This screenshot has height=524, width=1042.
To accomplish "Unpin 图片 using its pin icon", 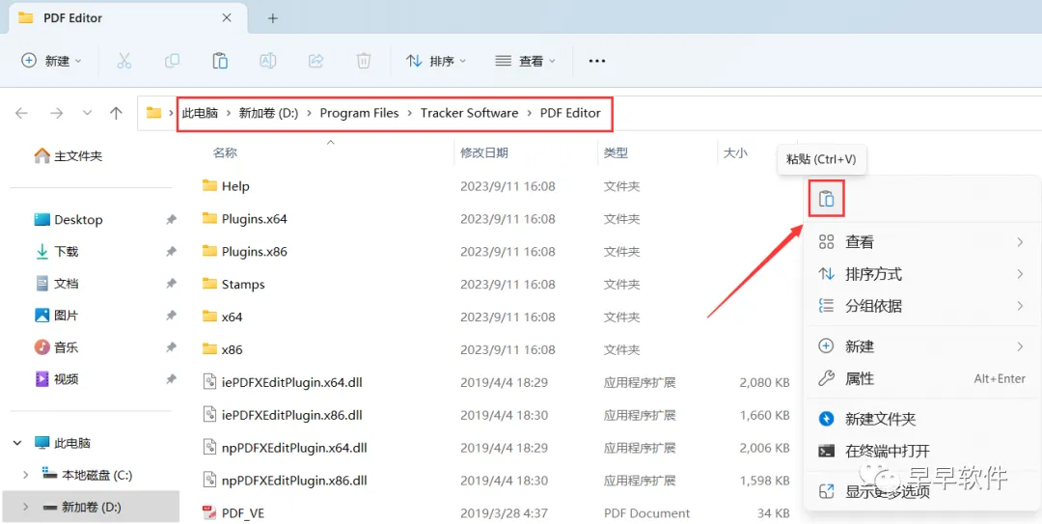I will [x=172, y=316].
